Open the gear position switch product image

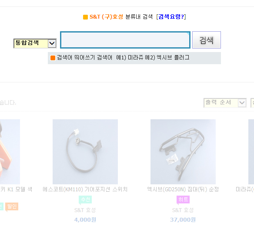(x=85, y=152)
